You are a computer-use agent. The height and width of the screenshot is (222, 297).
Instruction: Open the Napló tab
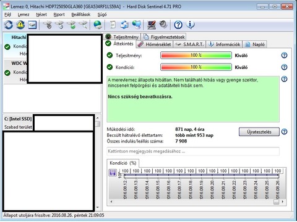tap(255, 44)
